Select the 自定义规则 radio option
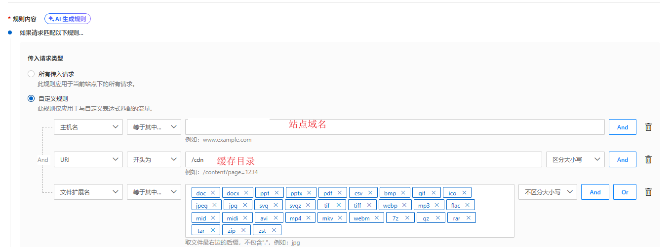The image size is (671, 247). (x=31, y=98)
